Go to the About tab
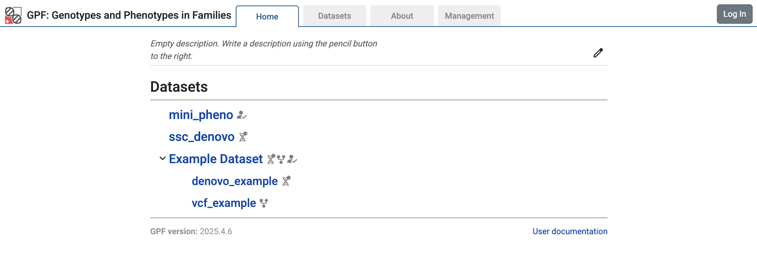Image resolution: width=757 pixels, height=260 pixels. coord(402,16)
